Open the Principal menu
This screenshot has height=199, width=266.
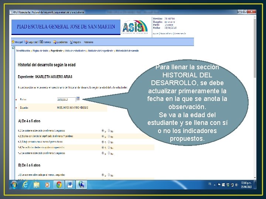(19, 42)
